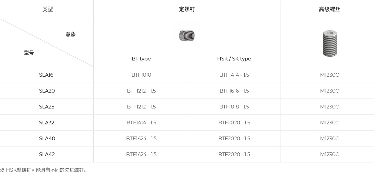Select the BT type column header
The height and width of the screenshot is (173, 374).
coord(141,59)
